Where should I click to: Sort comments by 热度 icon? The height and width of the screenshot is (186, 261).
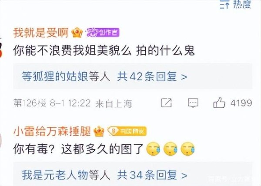tap(225, 4)
